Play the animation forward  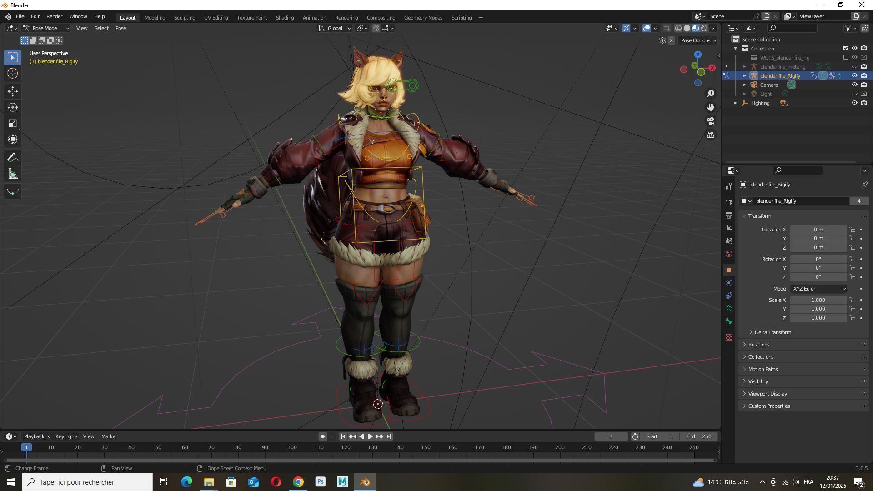pos(370,436)
